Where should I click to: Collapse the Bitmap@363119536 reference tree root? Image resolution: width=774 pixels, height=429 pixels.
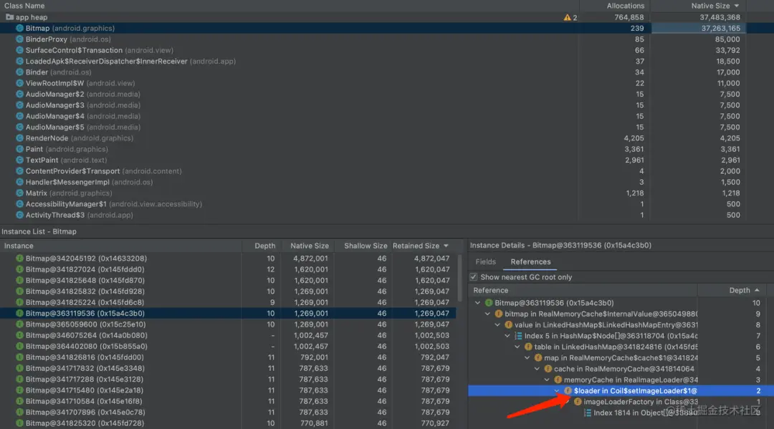479,303
